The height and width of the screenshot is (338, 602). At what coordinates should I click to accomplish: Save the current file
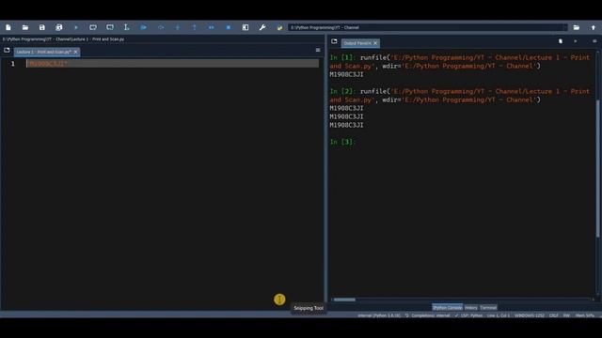tap(41, 27)
